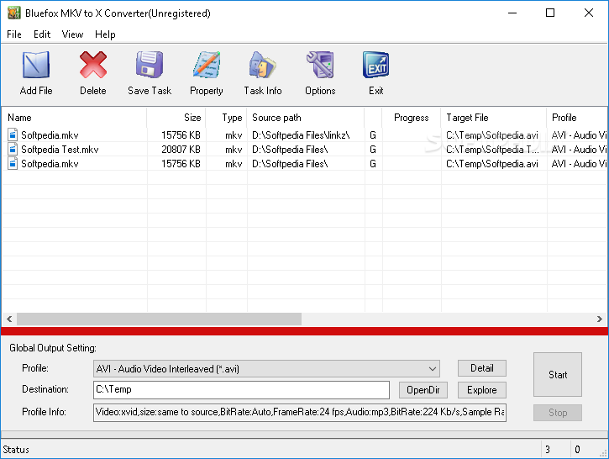Click the Destination path field
Image resolution: width=609 pixels, height=459 pixels.
tap(241, 389)
